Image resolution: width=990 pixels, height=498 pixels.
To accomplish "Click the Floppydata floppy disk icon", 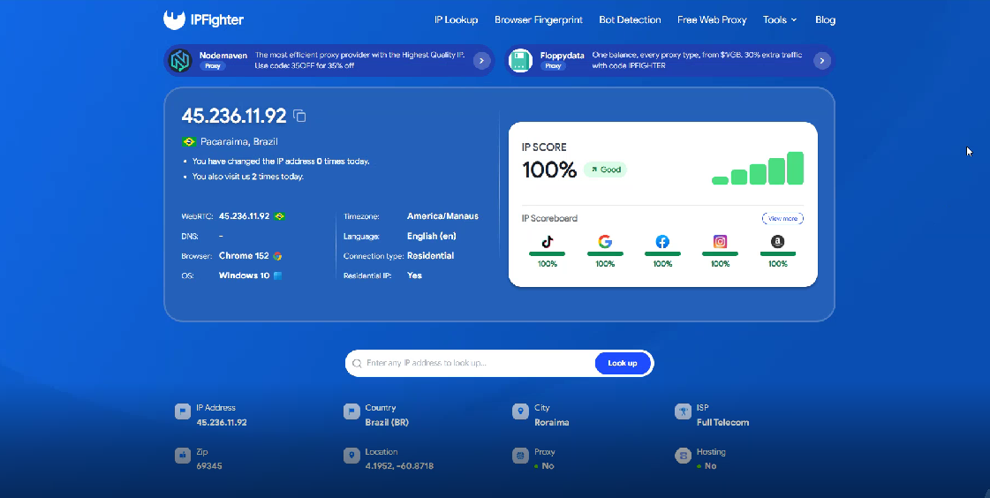I will pyautogui.click(x=521, y=61).
